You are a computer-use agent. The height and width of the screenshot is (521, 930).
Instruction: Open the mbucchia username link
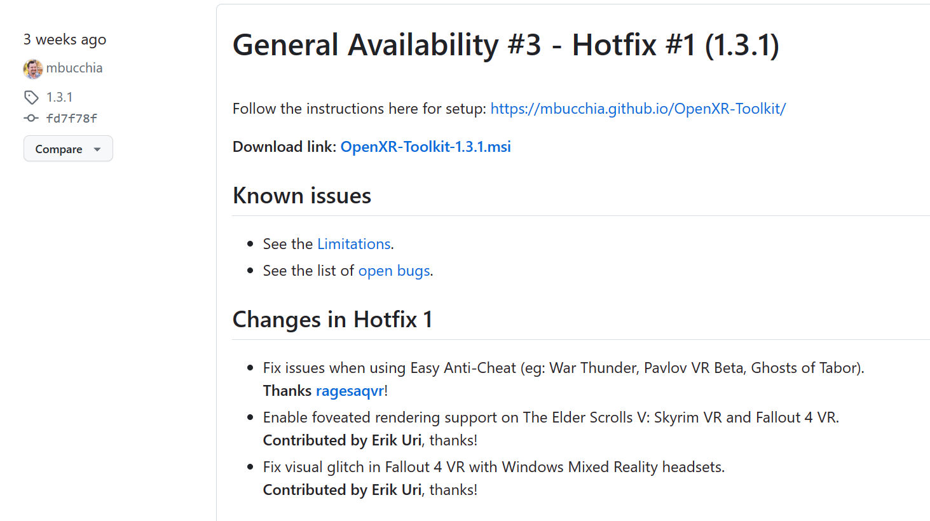pos(74,68)
